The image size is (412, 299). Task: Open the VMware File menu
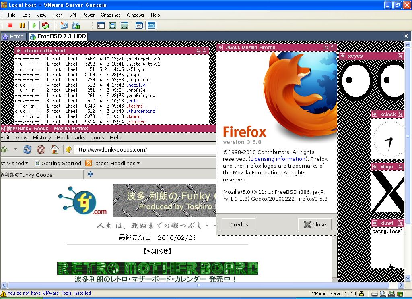pos(12,15)
